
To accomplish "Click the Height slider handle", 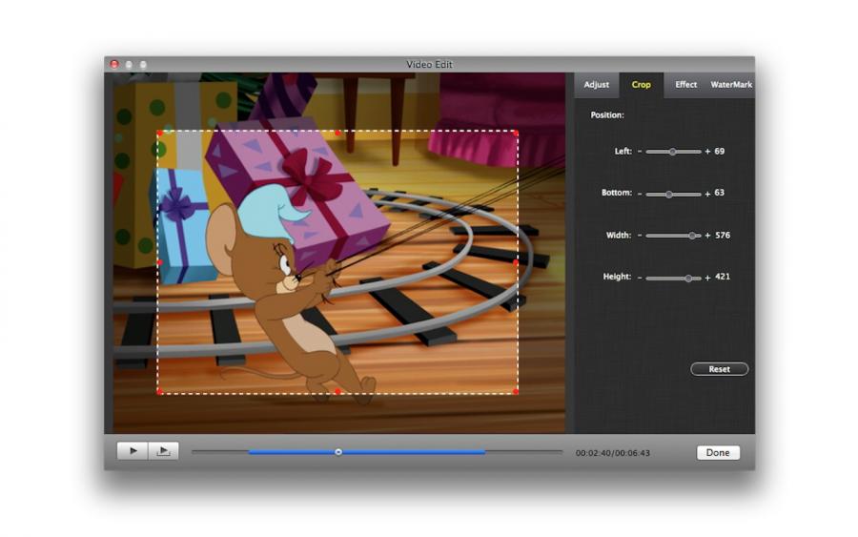I will (x=688, y=279).
